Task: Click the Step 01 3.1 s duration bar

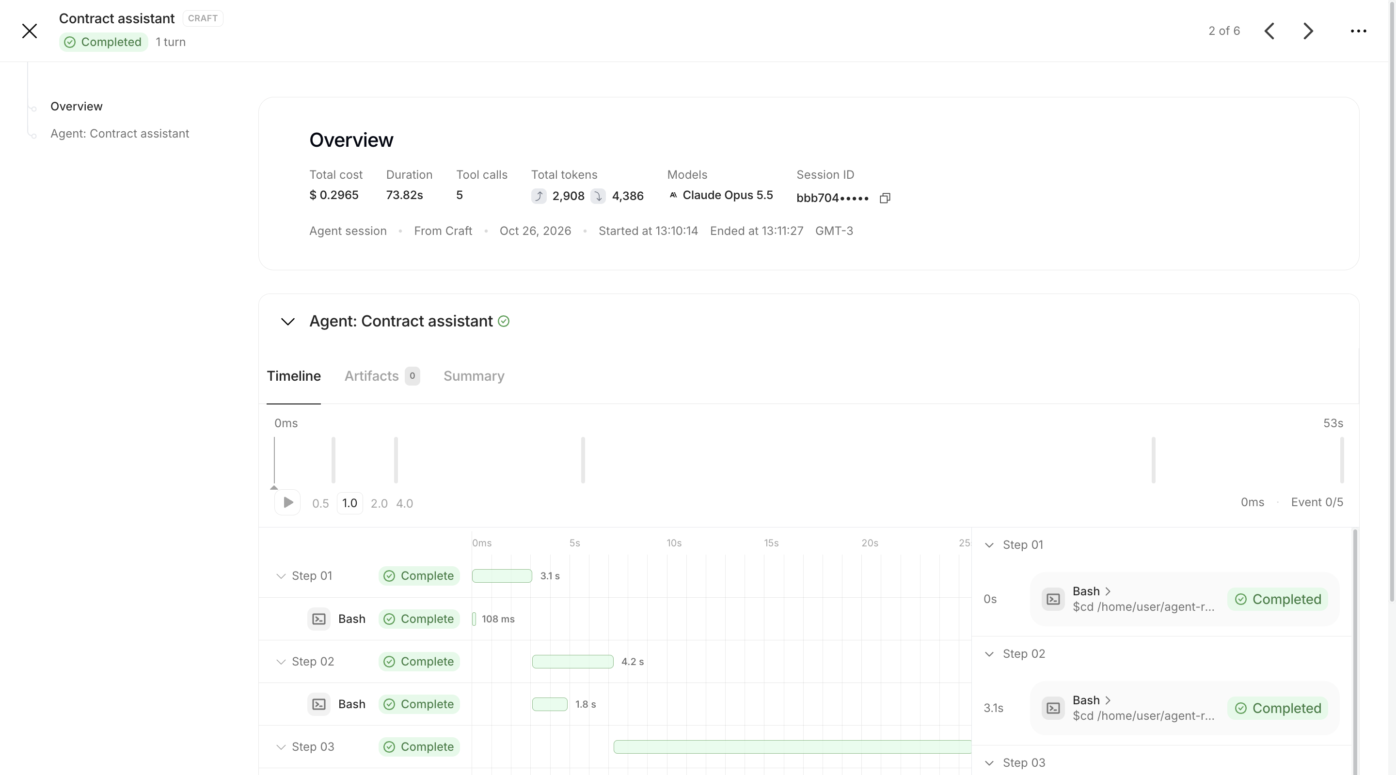Action: pyautogui.click(x=502, y=576)
